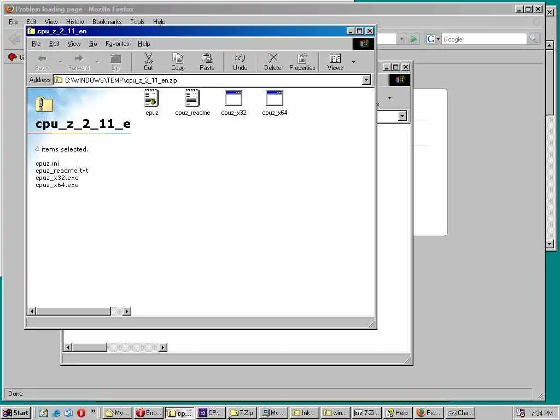Click the Delete toolbar icon
This screenshot has height=420, width=560.
pos(272,62)
